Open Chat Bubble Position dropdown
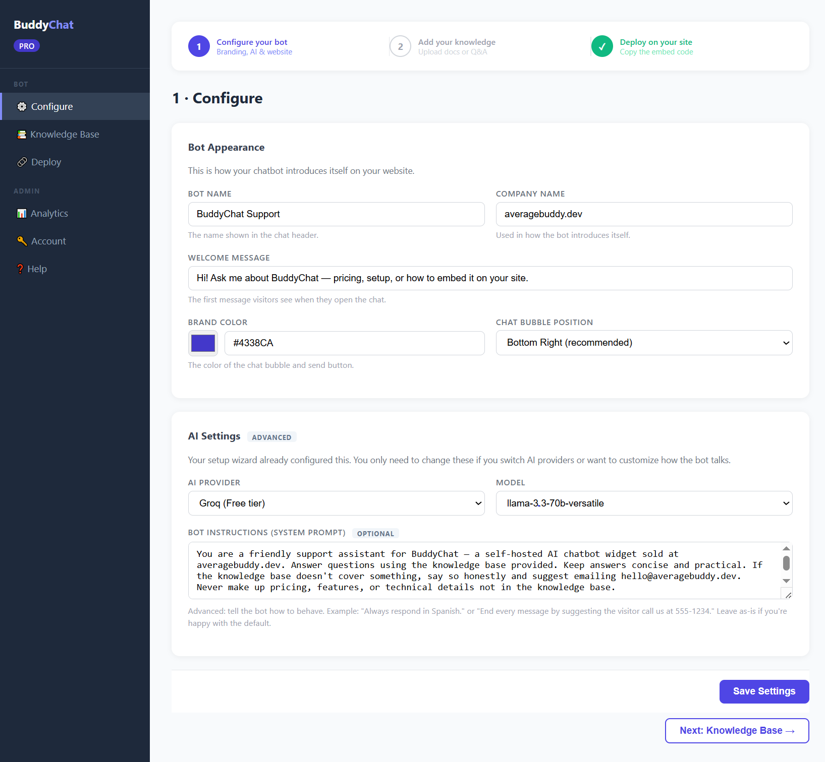The width and height of the screenshot is (825, 762). tap(644, 343)
